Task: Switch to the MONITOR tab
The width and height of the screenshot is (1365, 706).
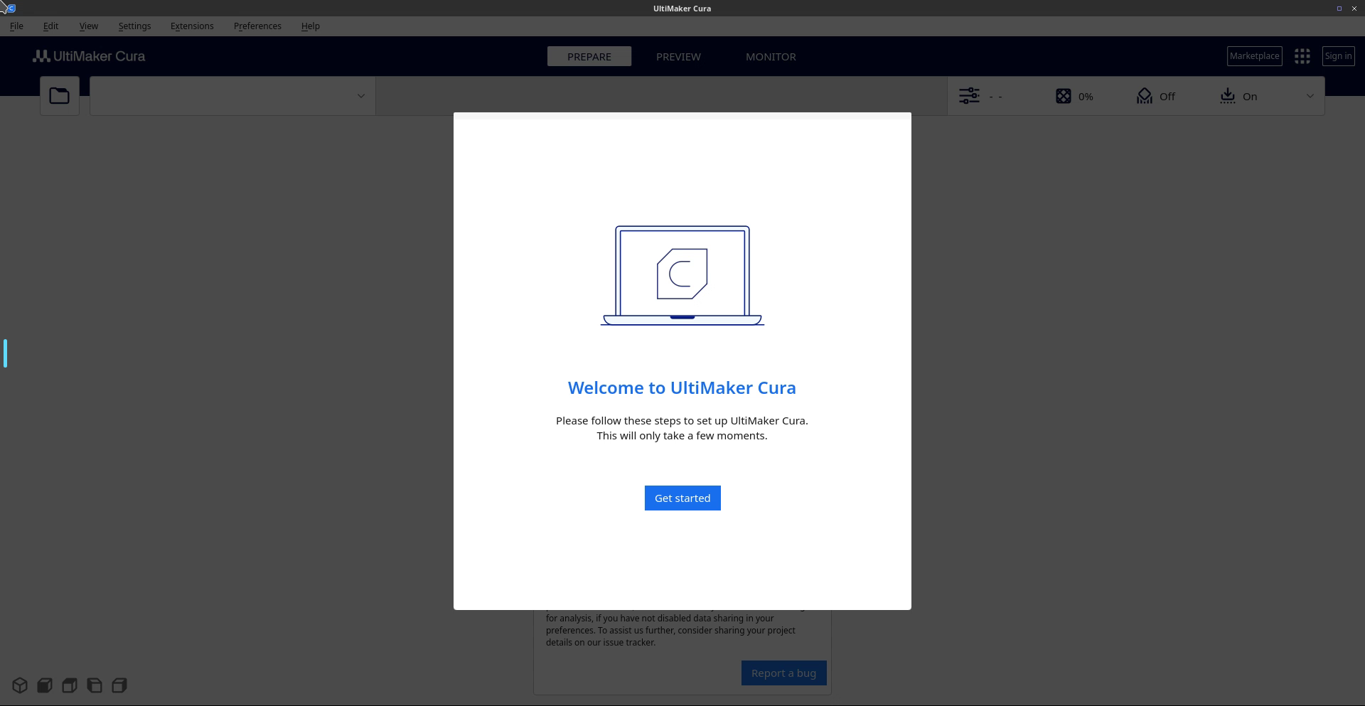Action: point(771,57)
